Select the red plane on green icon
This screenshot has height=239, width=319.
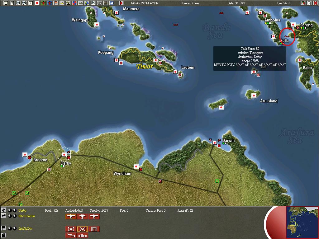tap(43, 3)
